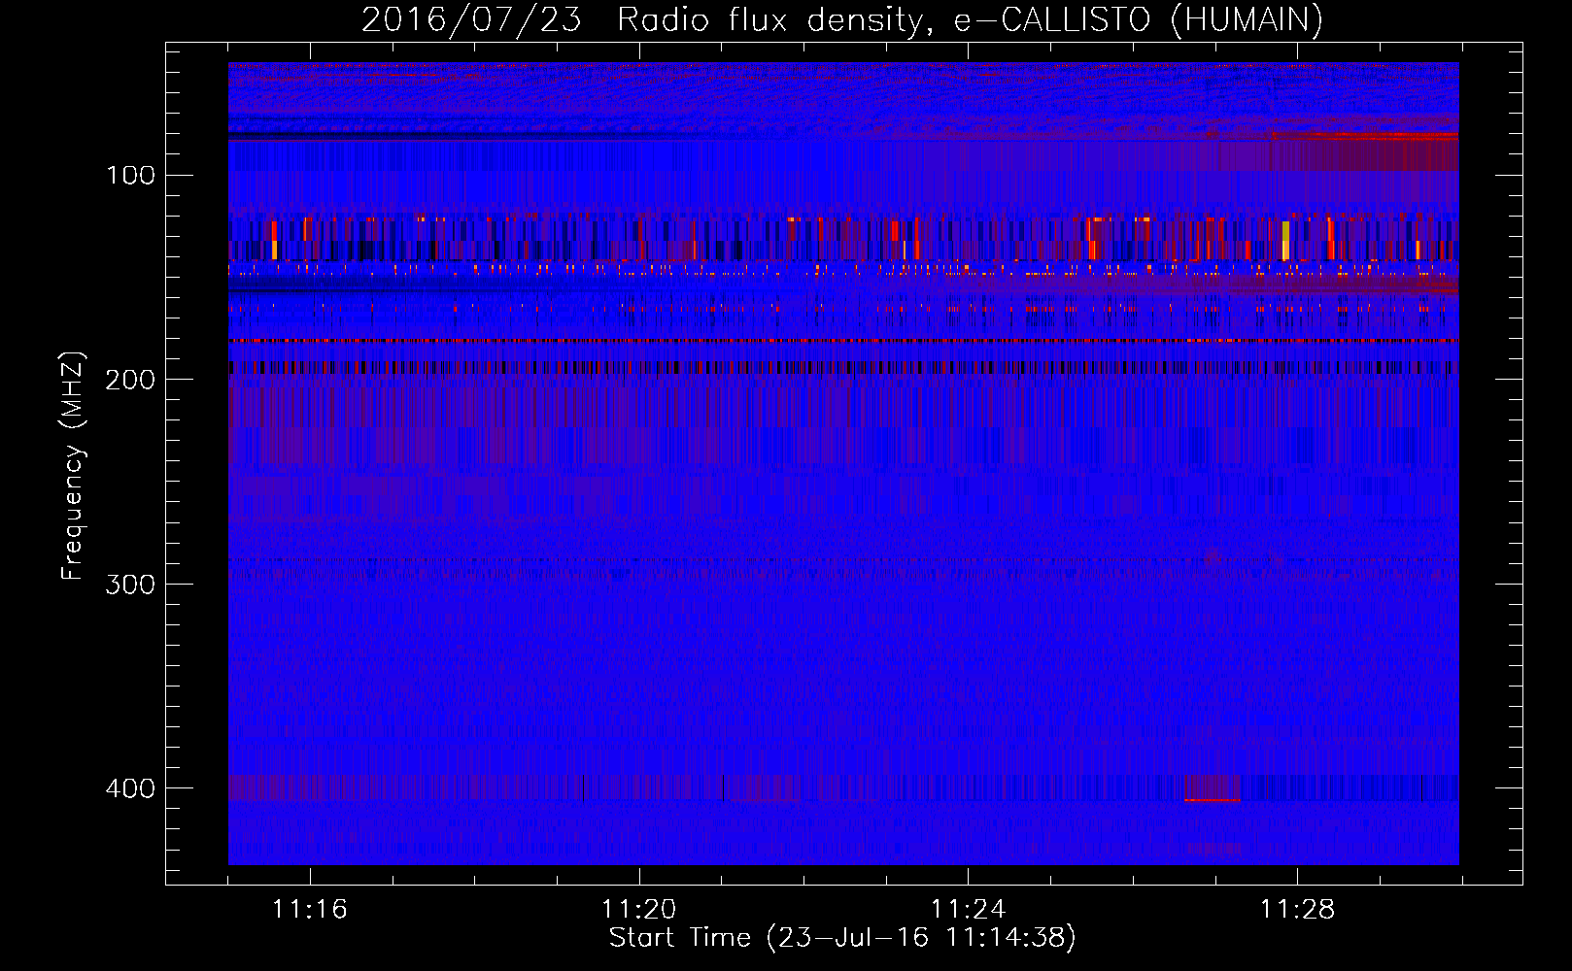This screenshot has width=1572, height=971.
Task: Click the 11:24 time tick label
Action: coord(968,909)
